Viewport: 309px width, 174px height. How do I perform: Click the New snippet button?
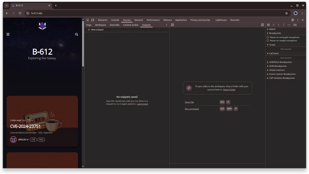95,30
